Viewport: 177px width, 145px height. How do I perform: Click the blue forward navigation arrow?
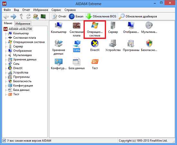14,16
